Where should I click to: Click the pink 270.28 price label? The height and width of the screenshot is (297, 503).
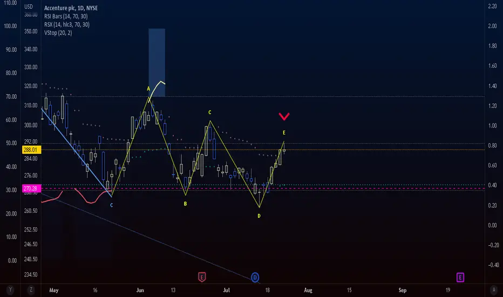point(31,188)
